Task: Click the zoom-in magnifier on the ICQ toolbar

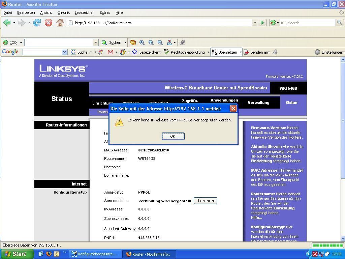Action: (x=142, y=42)
